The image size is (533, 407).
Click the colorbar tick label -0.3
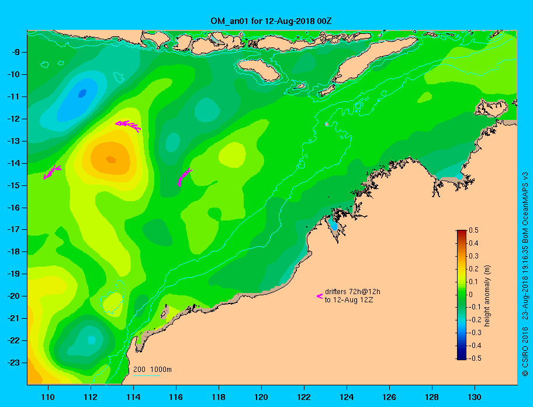click(475, 333)
